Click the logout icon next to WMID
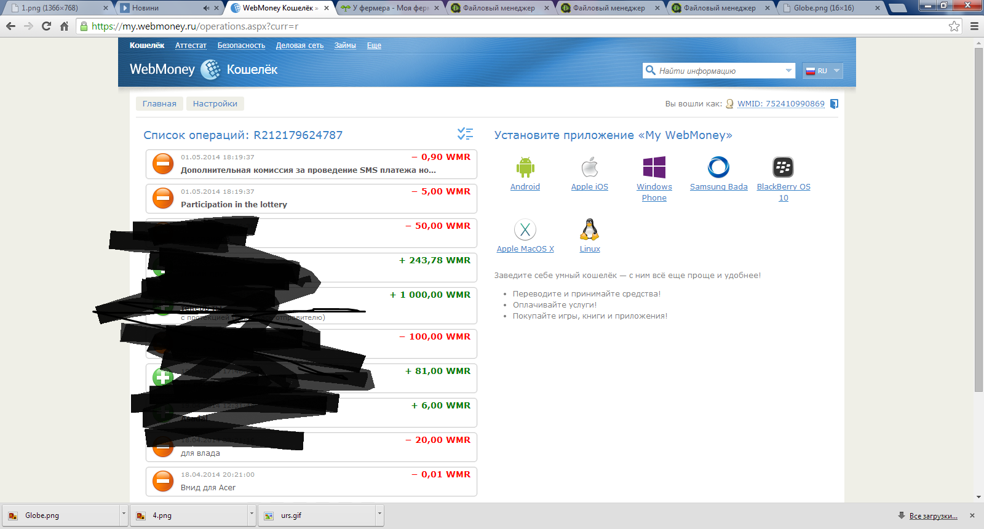The image size is (984, 529). 834,104
